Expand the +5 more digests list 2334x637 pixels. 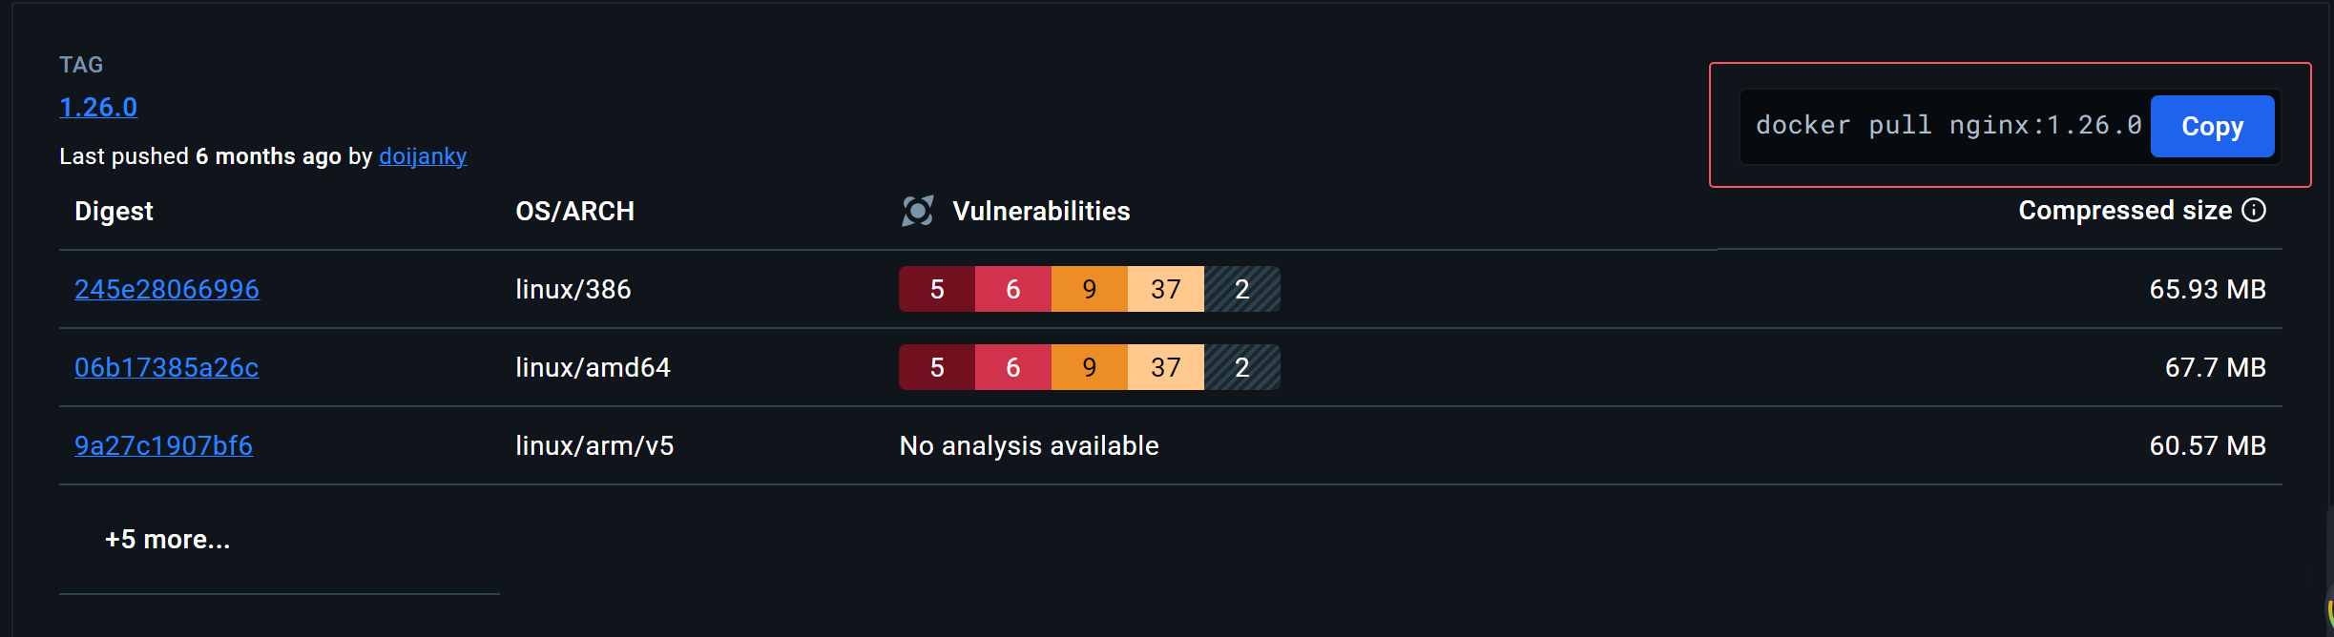(x=168, y=540)
